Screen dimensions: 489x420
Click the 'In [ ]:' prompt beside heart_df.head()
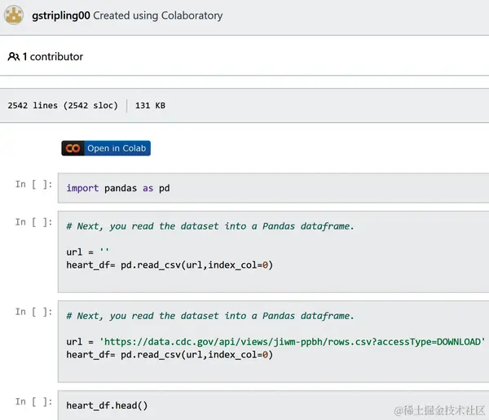coord(33,401)
